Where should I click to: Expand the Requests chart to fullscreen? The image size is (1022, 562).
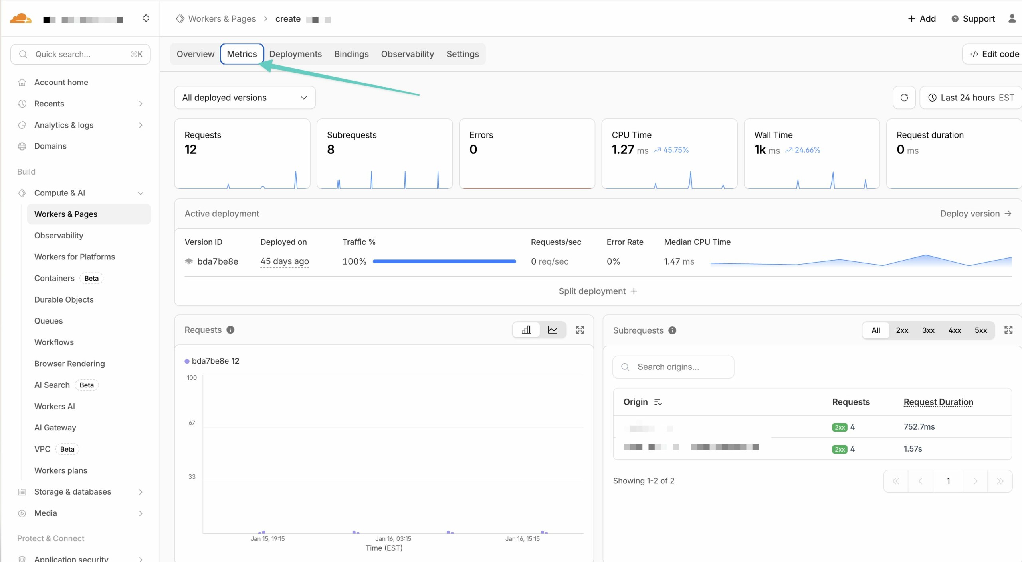point(580,330)
